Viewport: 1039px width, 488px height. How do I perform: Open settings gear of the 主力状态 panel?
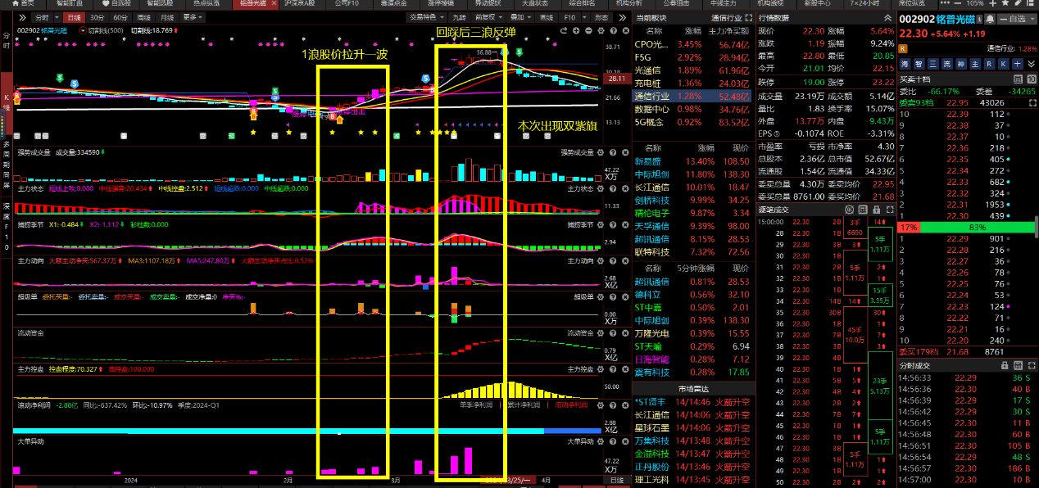click(600, 189)
